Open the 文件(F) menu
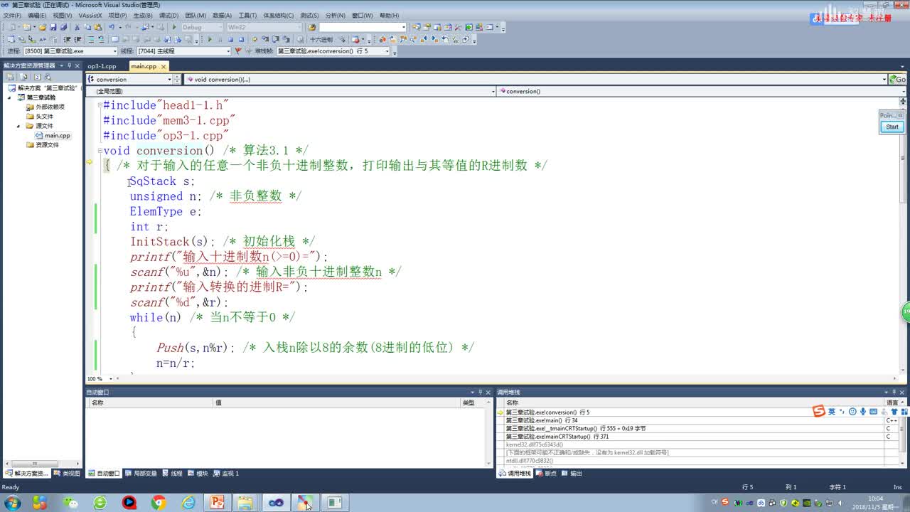Image resolution: width=910 pixels, height=512 pixels. pyautogui.click(x=11, y=15)
